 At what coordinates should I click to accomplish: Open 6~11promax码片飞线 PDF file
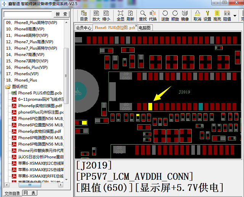38,99
